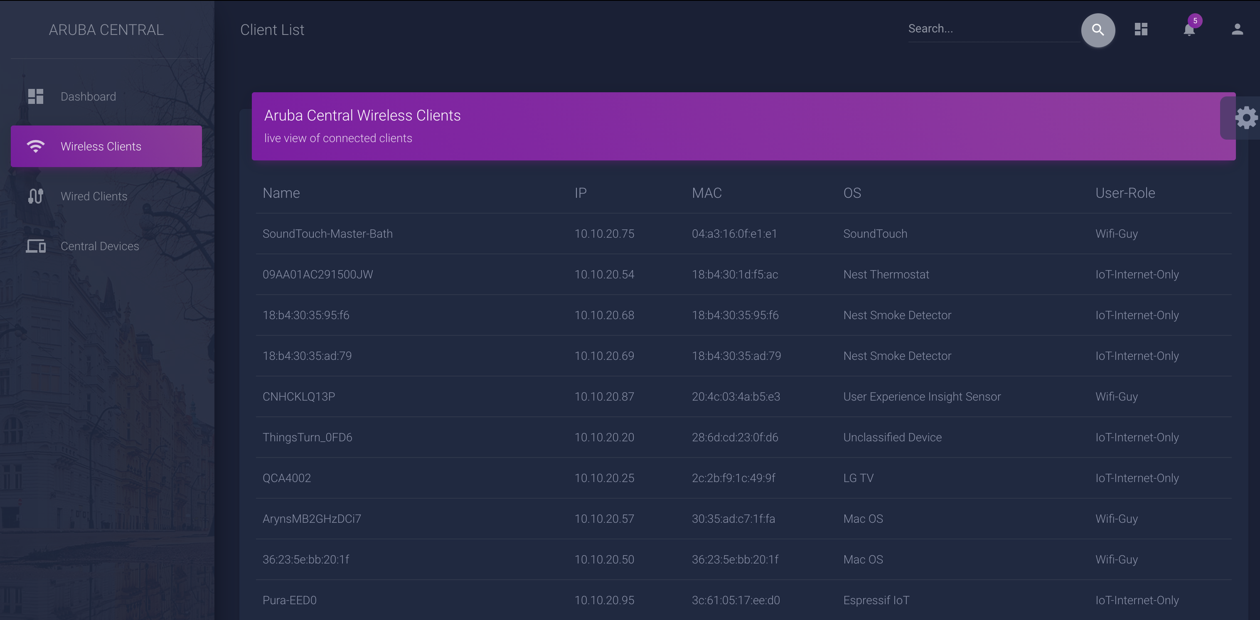Sort clients by the IP column header
1260x620 pixels.
[581, 193]
